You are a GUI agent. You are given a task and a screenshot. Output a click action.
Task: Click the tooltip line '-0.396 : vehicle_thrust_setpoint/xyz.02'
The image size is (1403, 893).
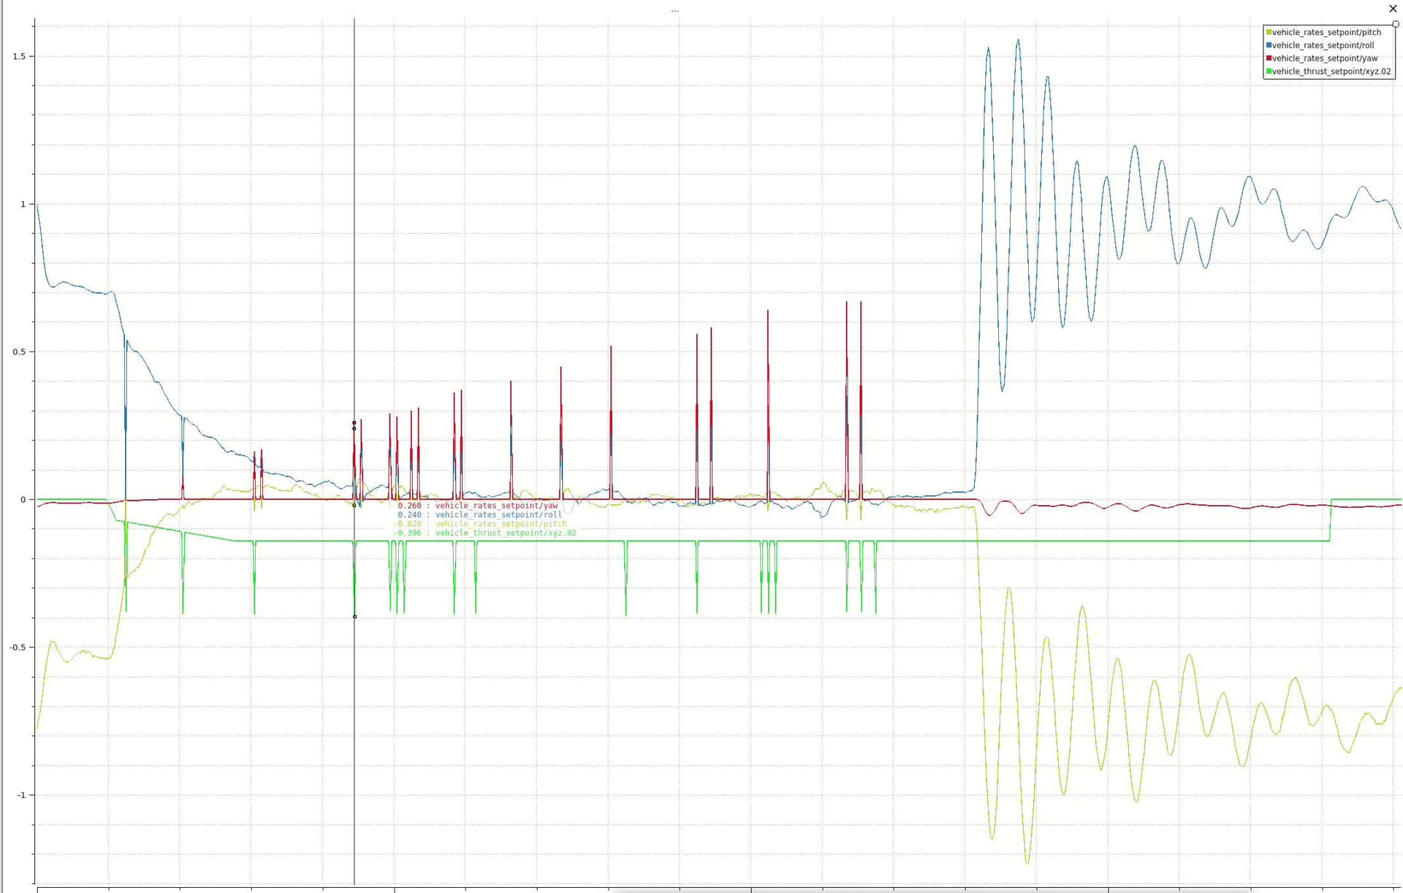tap(484, 533)
